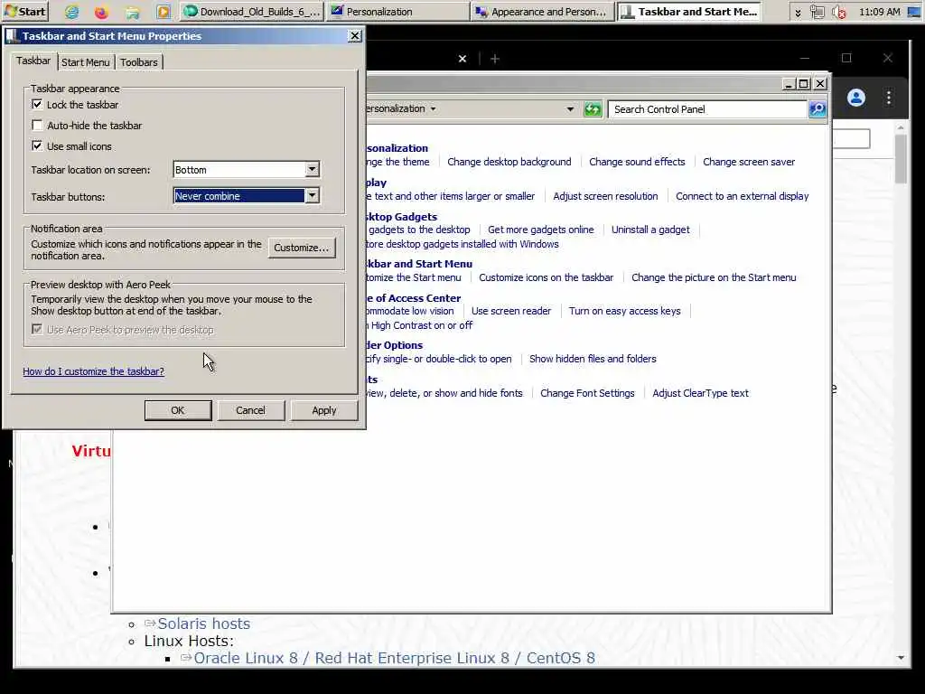Close the browser tab with X

point(462,59)
